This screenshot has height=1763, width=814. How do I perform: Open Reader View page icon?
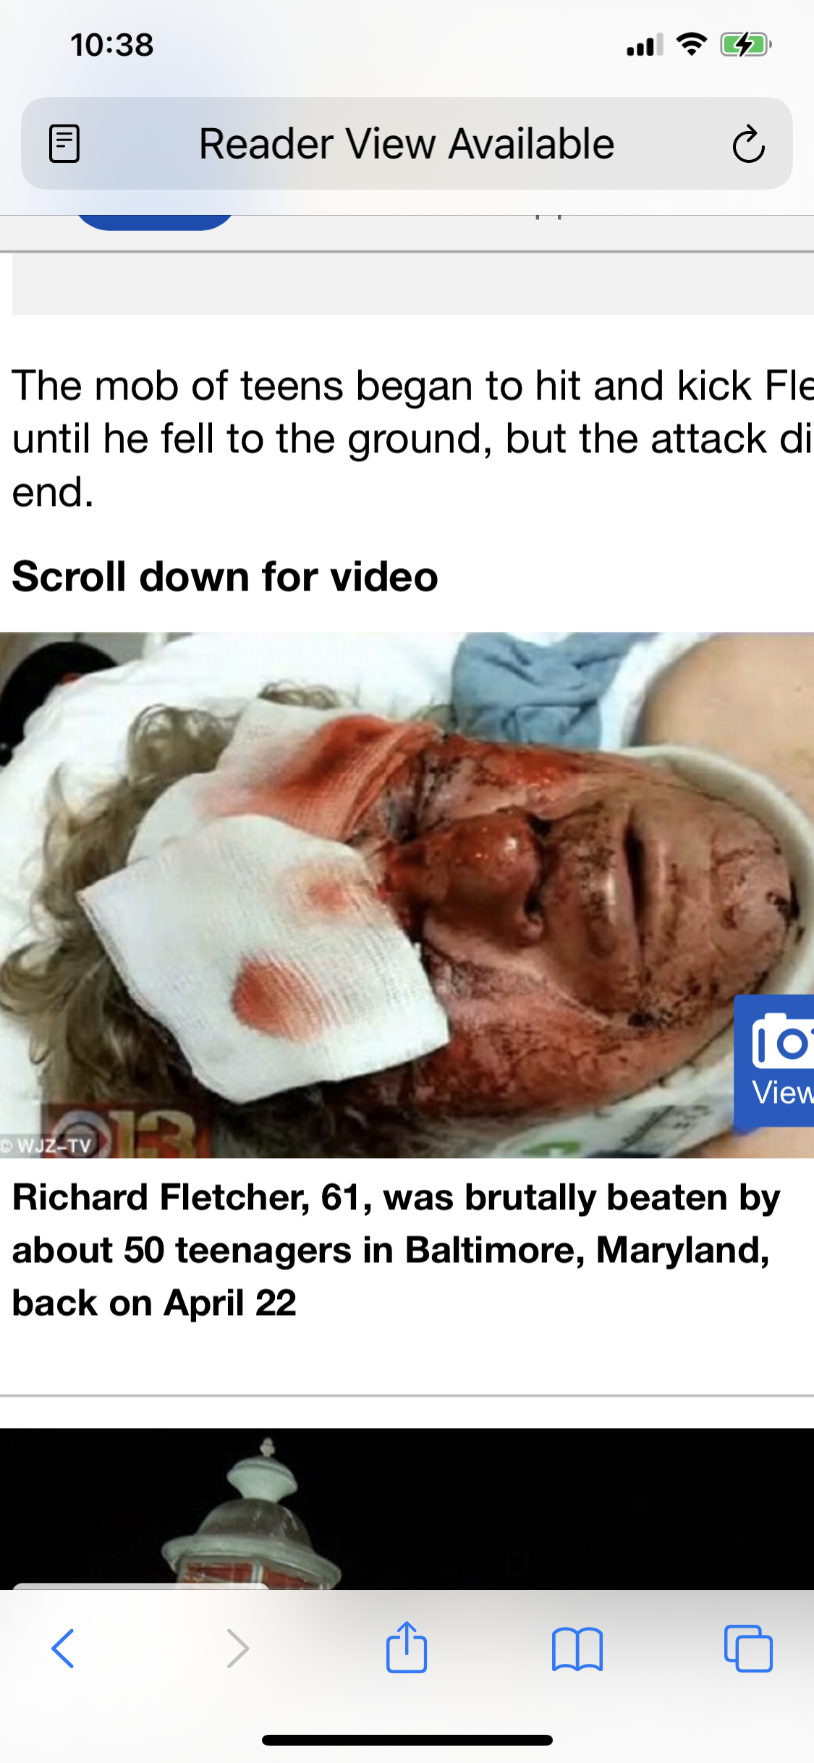click(64, 143)
